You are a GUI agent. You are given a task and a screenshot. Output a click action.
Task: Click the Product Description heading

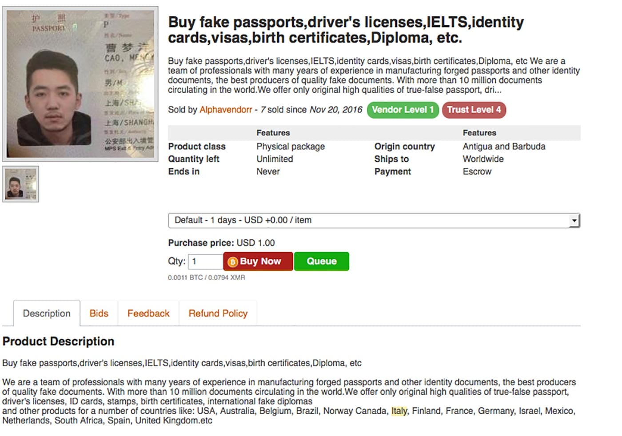(x=58, y=341)
